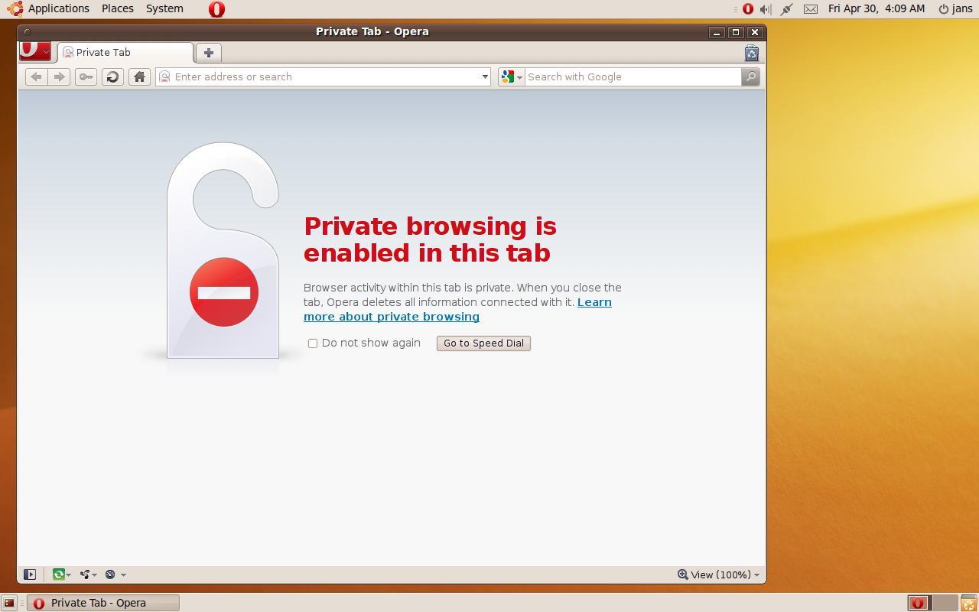Select the Private Tab tab
Image resolution: width=979 pixels, height=612 pixels.
[x=125, y=53]
